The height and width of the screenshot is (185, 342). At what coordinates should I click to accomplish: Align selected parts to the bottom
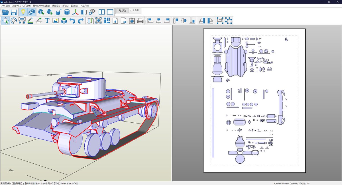tap(193, 21)
